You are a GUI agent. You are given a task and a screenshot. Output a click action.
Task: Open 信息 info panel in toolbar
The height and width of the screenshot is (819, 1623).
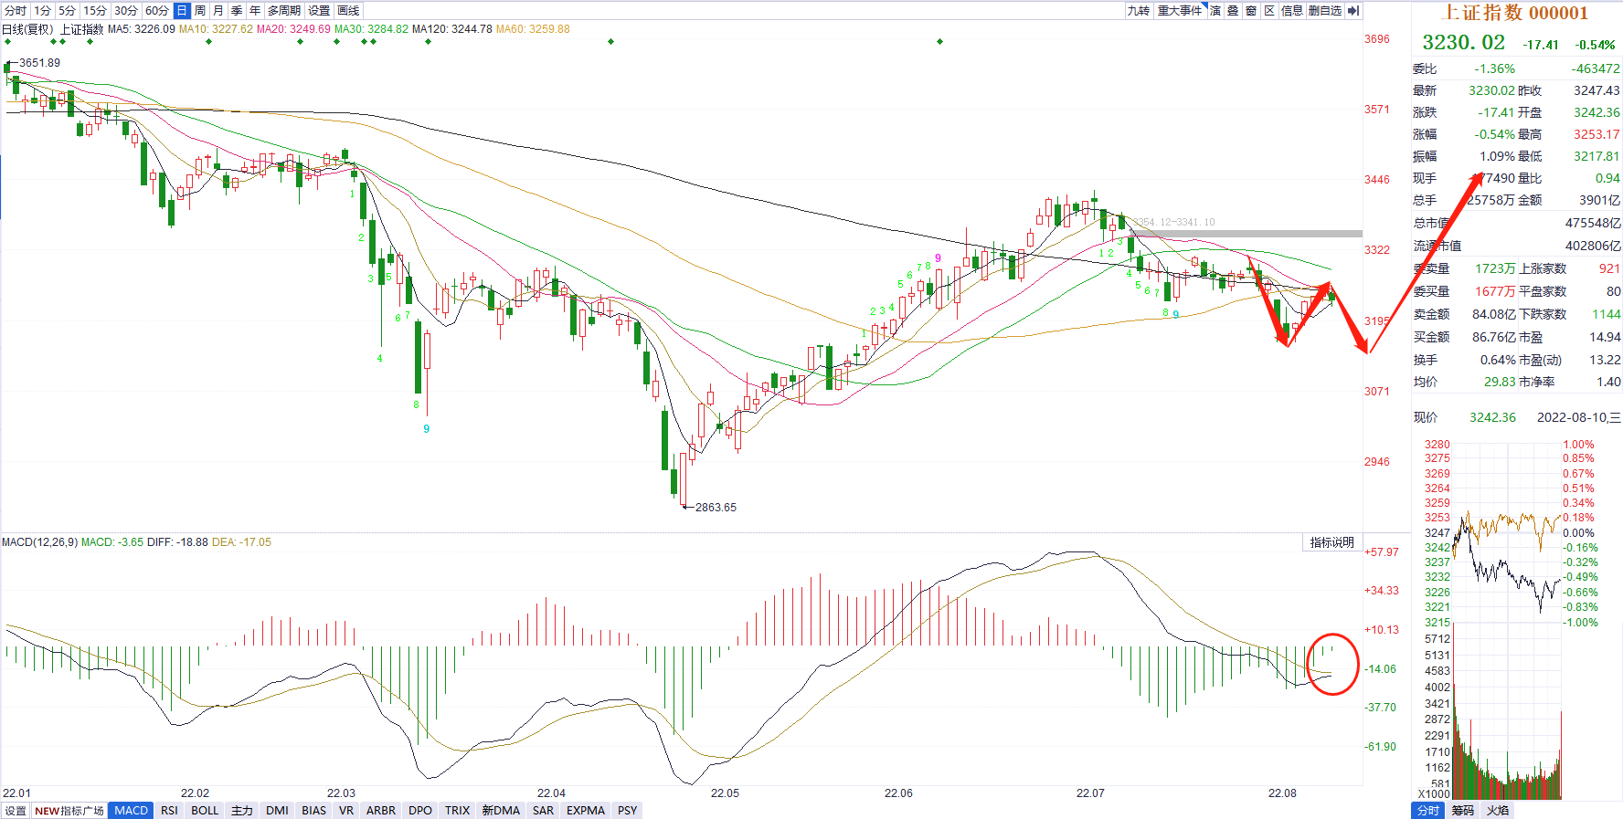pyautogui.click(x=1291, y=11)
